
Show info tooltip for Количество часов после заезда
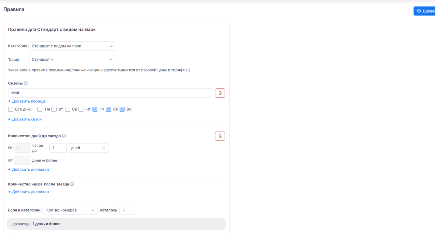(x=72, y=184)
